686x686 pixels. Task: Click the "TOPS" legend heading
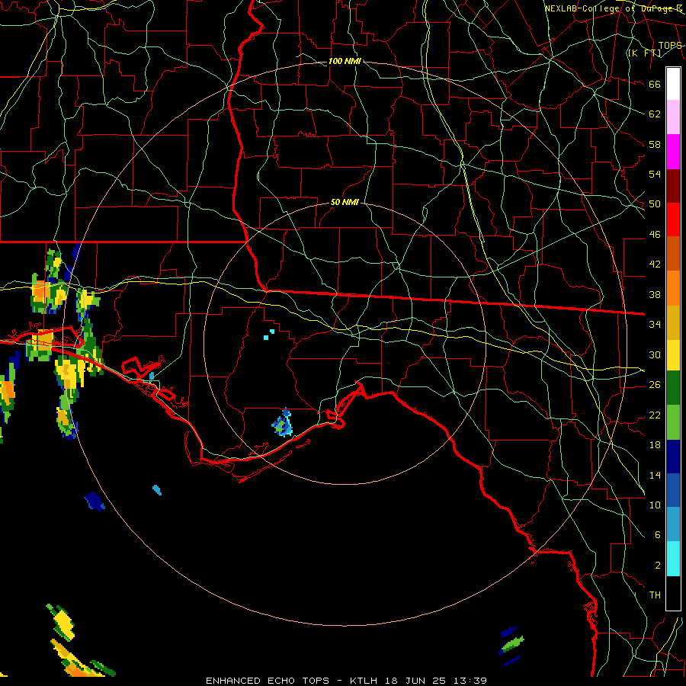pos(670,46)
